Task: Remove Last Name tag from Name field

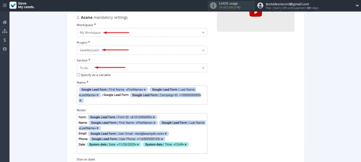Action: pos(97,95)
